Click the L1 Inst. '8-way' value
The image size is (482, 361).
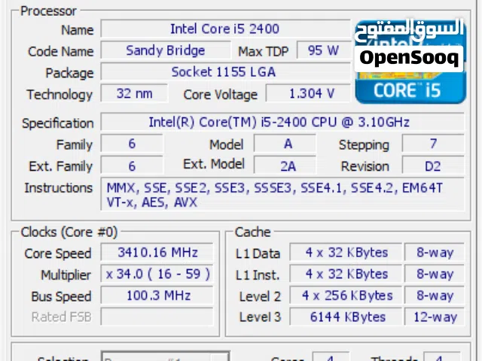pos(435,274)
